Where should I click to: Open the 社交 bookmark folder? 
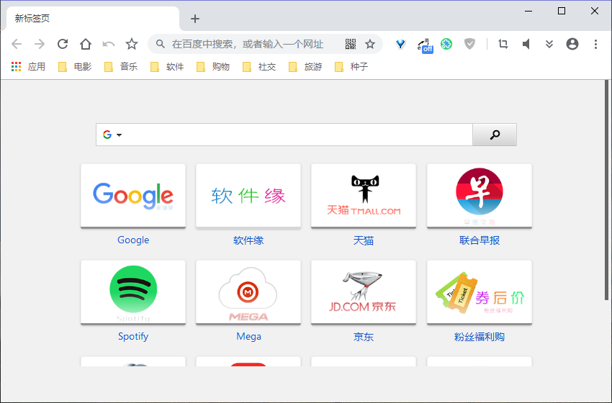[258, 67]
